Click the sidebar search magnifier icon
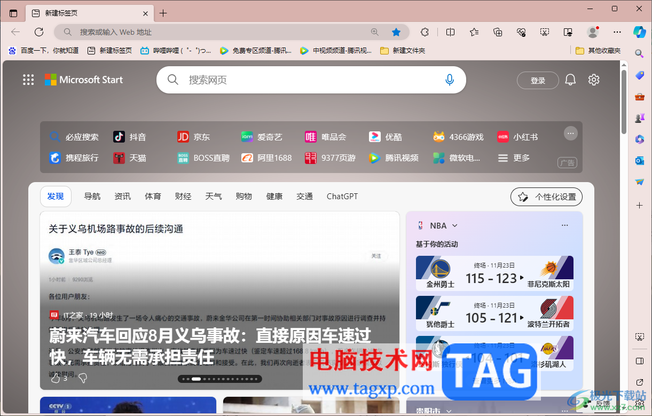This screenshot has height=416, width=652. pos(639,53)
